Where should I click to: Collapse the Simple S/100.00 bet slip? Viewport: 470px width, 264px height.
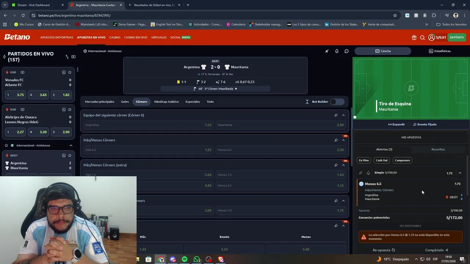[x=460, y=173]
